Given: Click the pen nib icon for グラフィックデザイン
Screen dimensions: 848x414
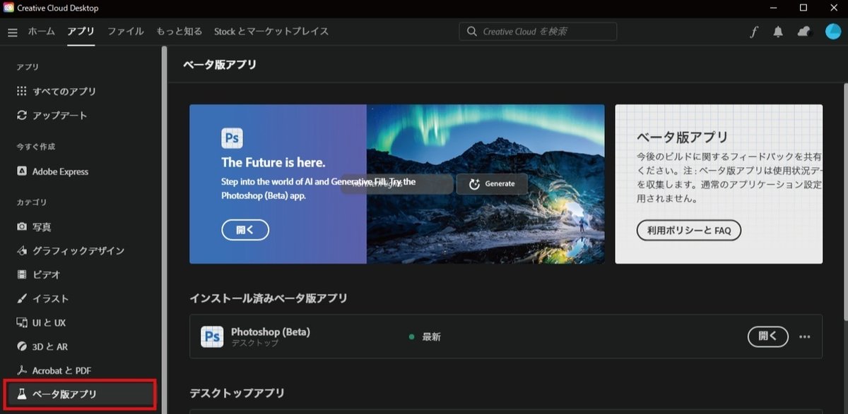Looking at the screenshot, I should (x=22, y=251).
